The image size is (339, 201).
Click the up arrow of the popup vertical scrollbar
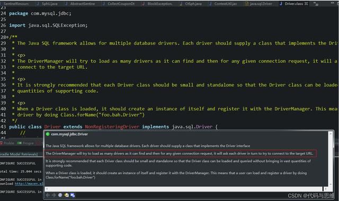[331, 134]
